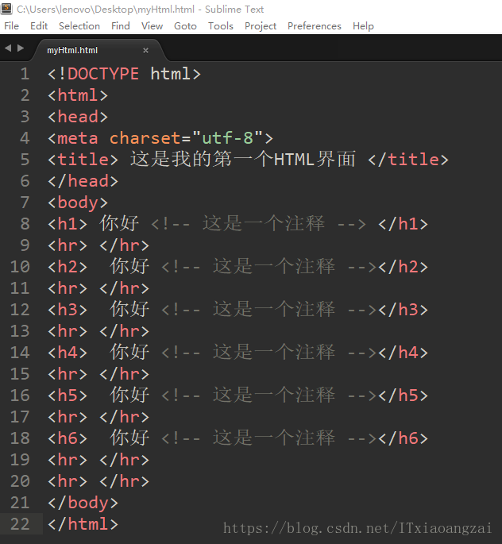Open the Project menu
Viewport: 502px width, 544px height.
pos(261,26)
